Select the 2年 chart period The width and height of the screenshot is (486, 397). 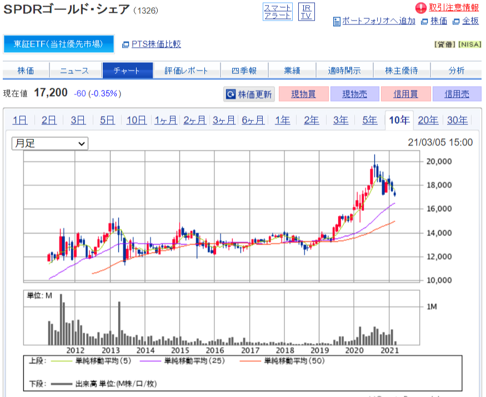click(x=312, y=120)
